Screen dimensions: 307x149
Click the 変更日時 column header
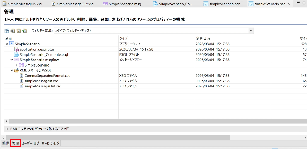(x=203, y=38)
